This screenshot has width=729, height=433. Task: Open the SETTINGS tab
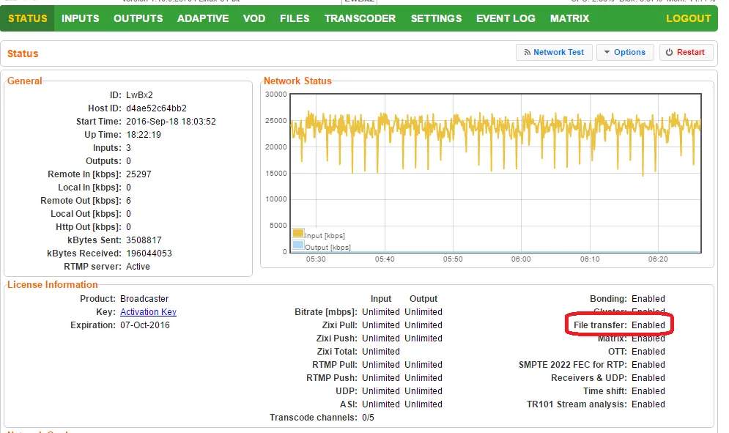(436, 18)
